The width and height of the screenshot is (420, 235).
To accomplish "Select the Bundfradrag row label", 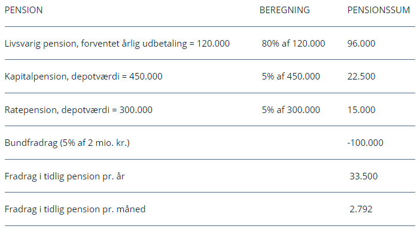I will click(x=67, y=143).
